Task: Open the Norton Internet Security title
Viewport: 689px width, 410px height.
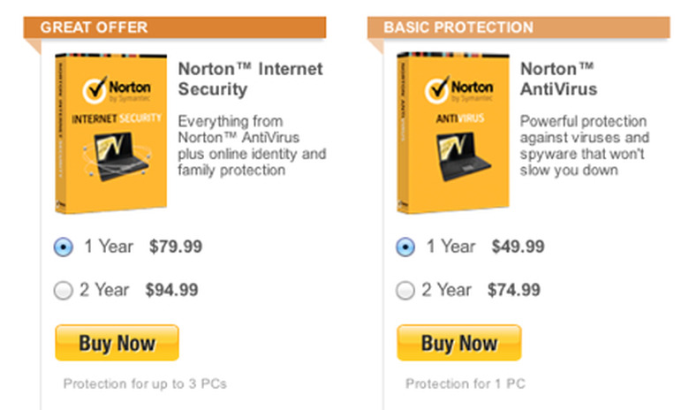Action: 250,79
